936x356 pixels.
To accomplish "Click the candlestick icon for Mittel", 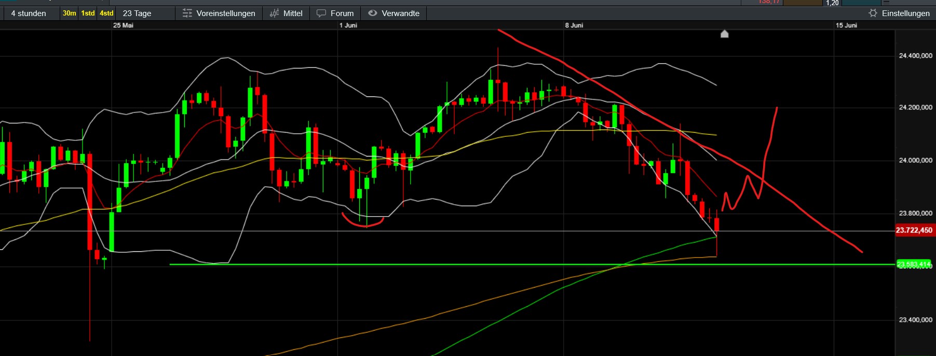I will coord(274,13).
